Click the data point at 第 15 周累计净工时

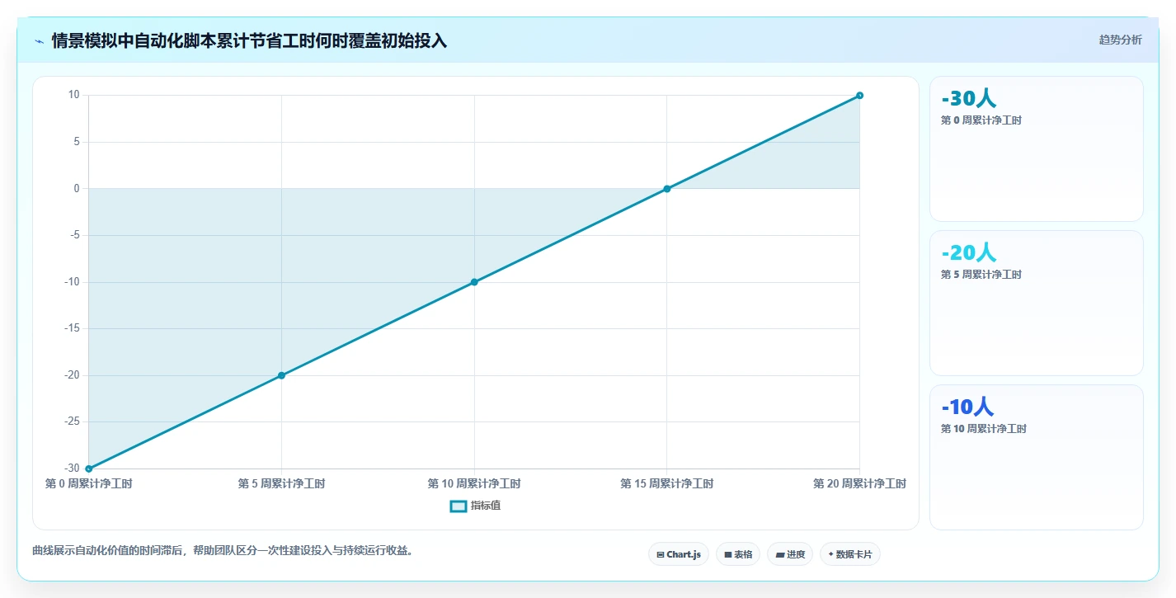[x=667, y=189]
